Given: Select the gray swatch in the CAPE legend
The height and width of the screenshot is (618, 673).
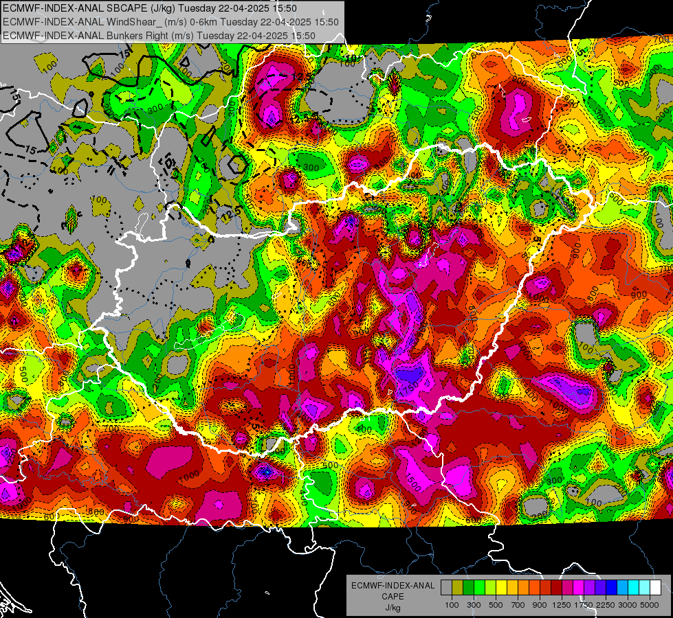Looking at the screenshot, I should point(446,588).
